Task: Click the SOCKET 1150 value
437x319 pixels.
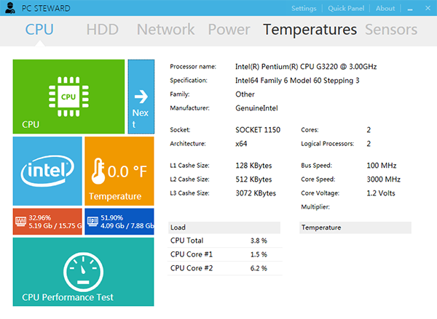Action: 258,130
